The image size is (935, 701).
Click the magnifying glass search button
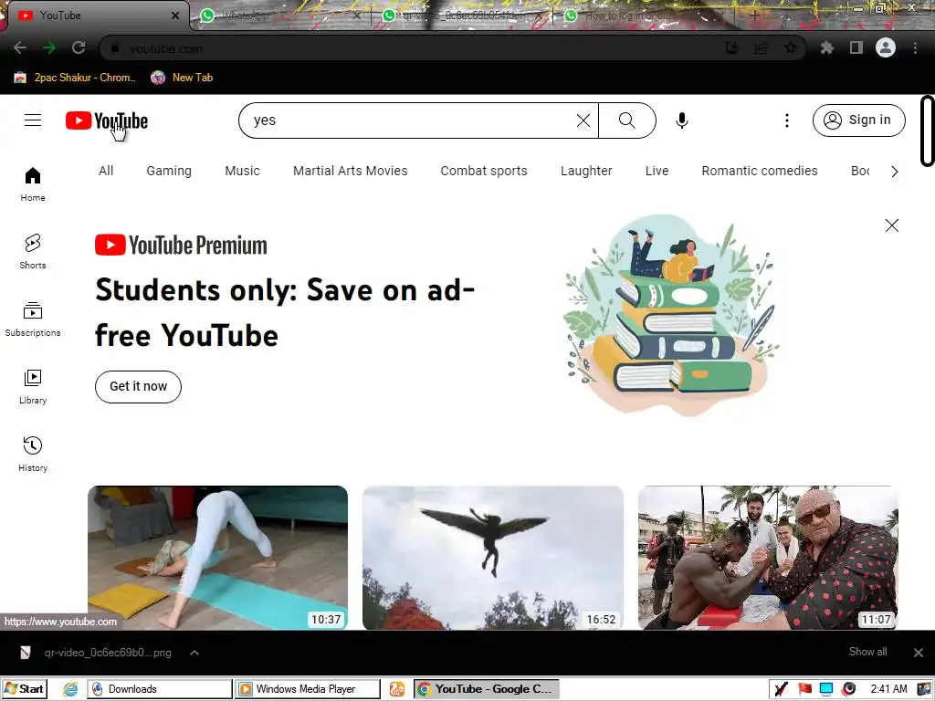[x=626, y=120]
